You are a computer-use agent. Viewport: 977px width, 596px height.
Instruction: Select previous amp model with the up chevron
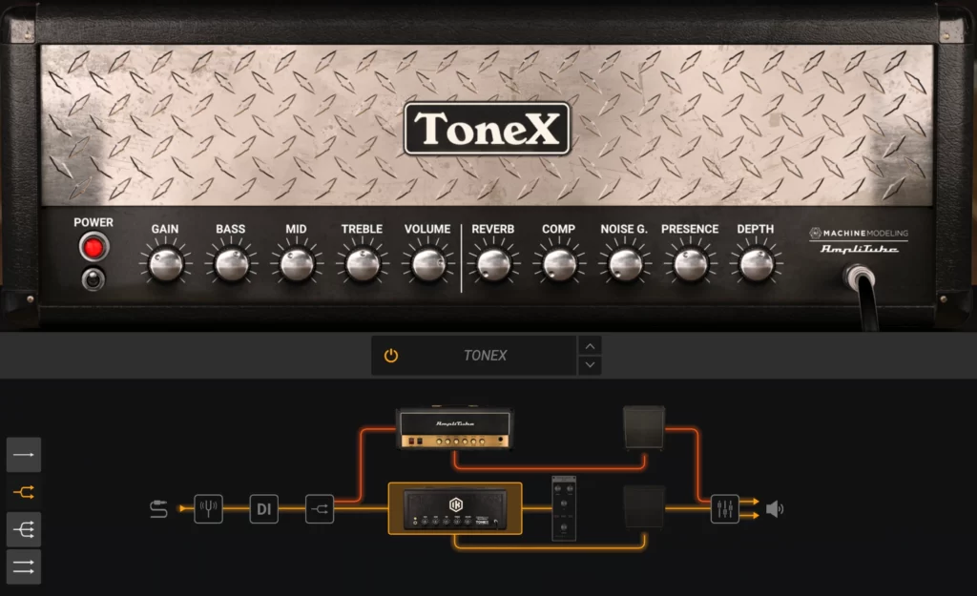tap(590, 346)
